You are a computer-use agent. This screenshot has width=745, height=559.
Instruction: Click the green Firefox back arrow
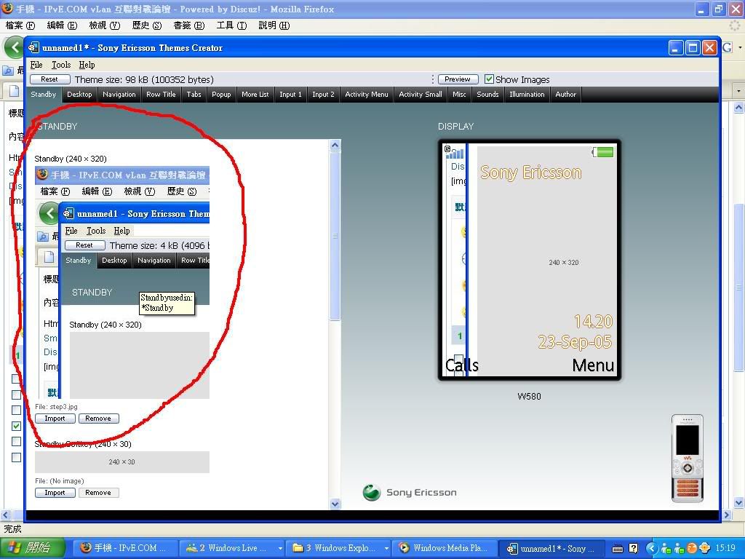pyautogui.click(x=14, y=47)
